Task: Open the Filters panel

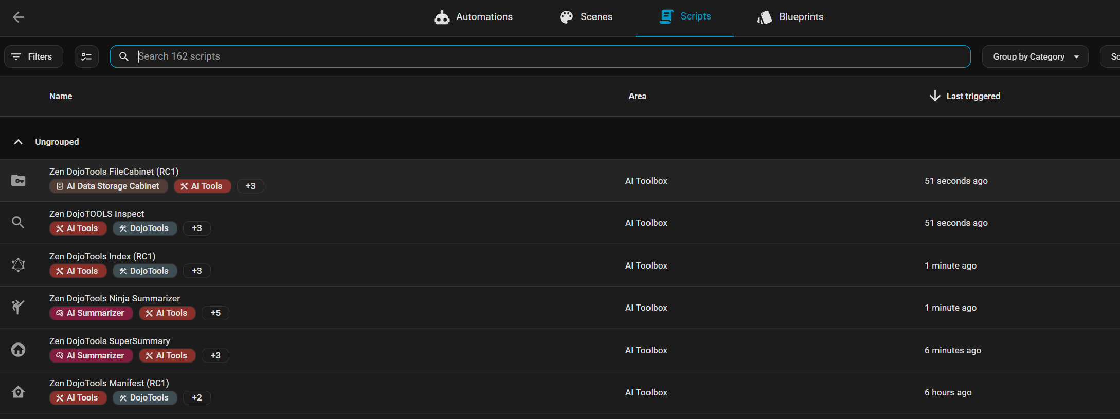Action: (x=33, y=56)
